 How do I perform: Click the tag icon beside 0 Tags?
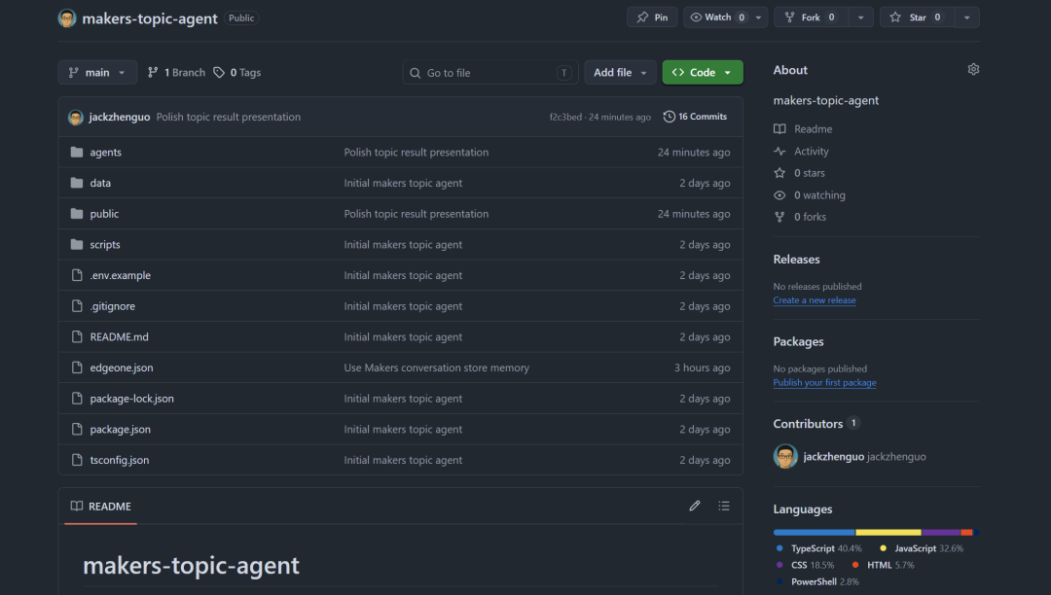pyautogui.click(x=219, y=72)
